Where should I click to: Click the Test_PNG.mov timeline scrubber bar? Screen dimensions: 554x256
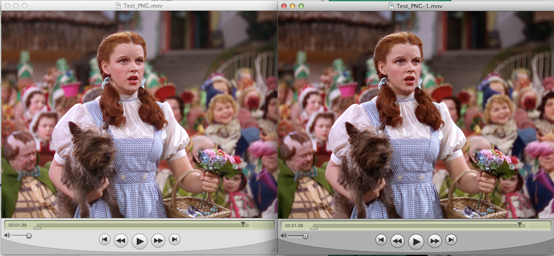pos(142,225)
